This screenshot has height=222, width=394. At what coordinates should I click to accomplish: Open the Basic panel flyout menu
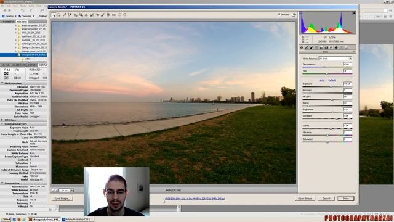click(354, 52)
